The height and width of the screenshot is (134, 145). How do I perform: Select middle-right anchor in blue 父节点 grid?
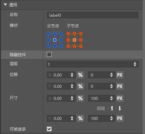[61, 40]
